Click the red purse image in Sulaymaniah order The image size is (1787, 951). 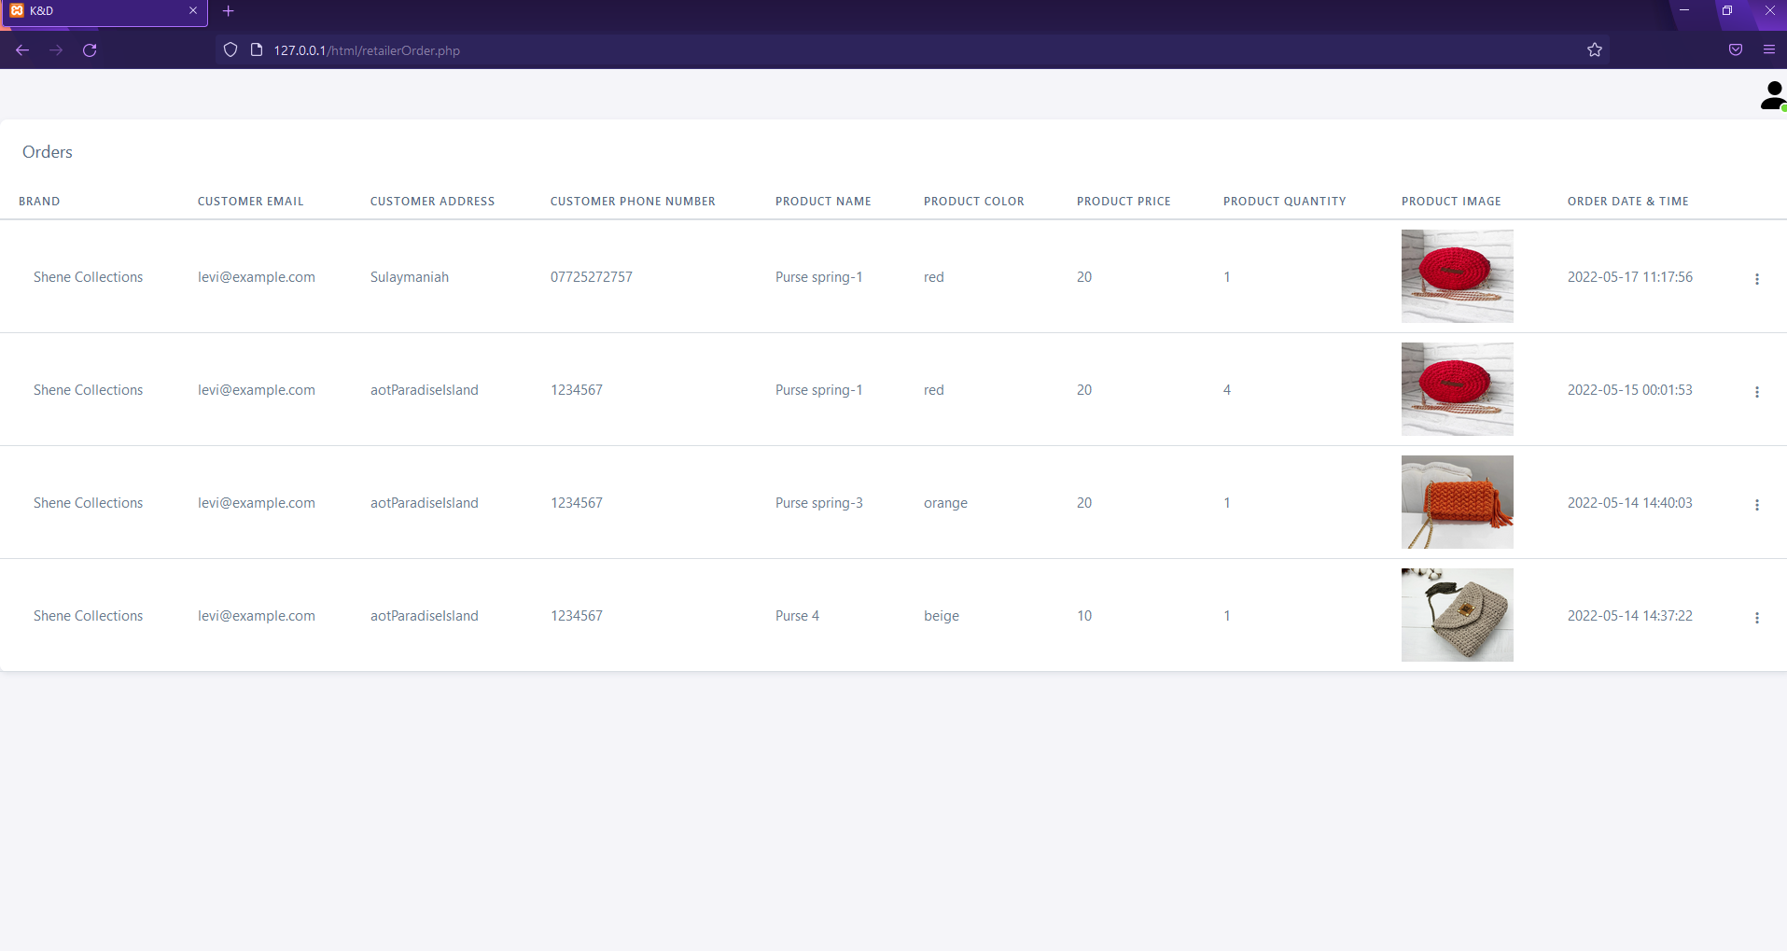(x=1458, y=276)
